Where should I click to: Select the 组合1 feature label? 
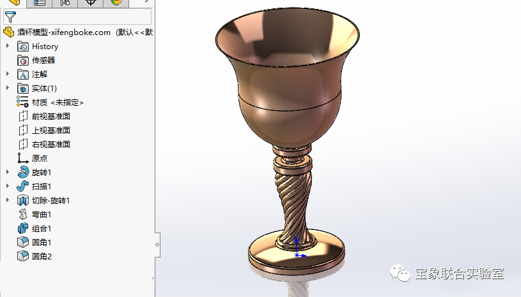tap(42, 228)
